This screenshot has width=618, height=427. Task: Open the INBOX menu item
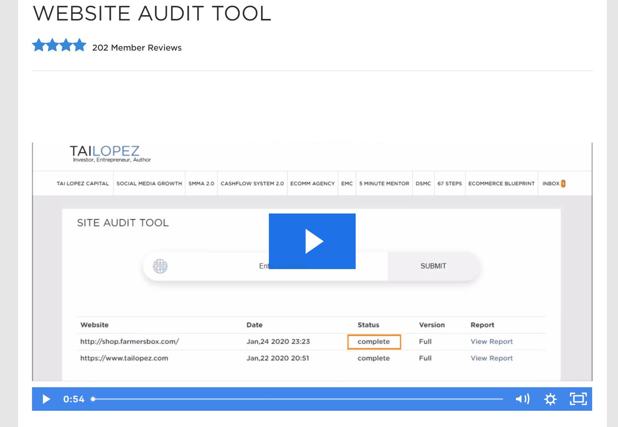pyautogui.click(x=551, y=183)
